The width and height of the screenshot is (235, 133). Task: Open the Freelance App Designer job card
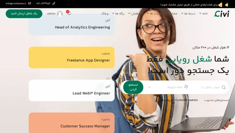[88, 60]
